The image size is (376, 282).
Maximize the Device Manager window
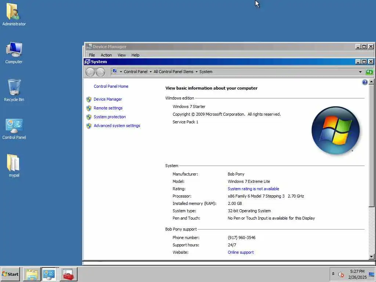pos(364,47)
